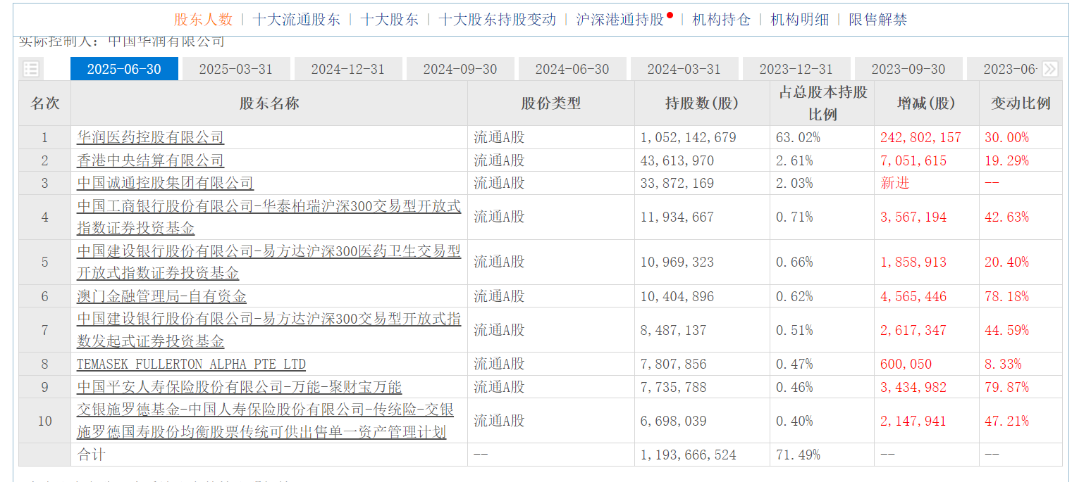Click the 持股数(股) column header
The height and width of the screenshot is (482, 1091).
[702, 103]
